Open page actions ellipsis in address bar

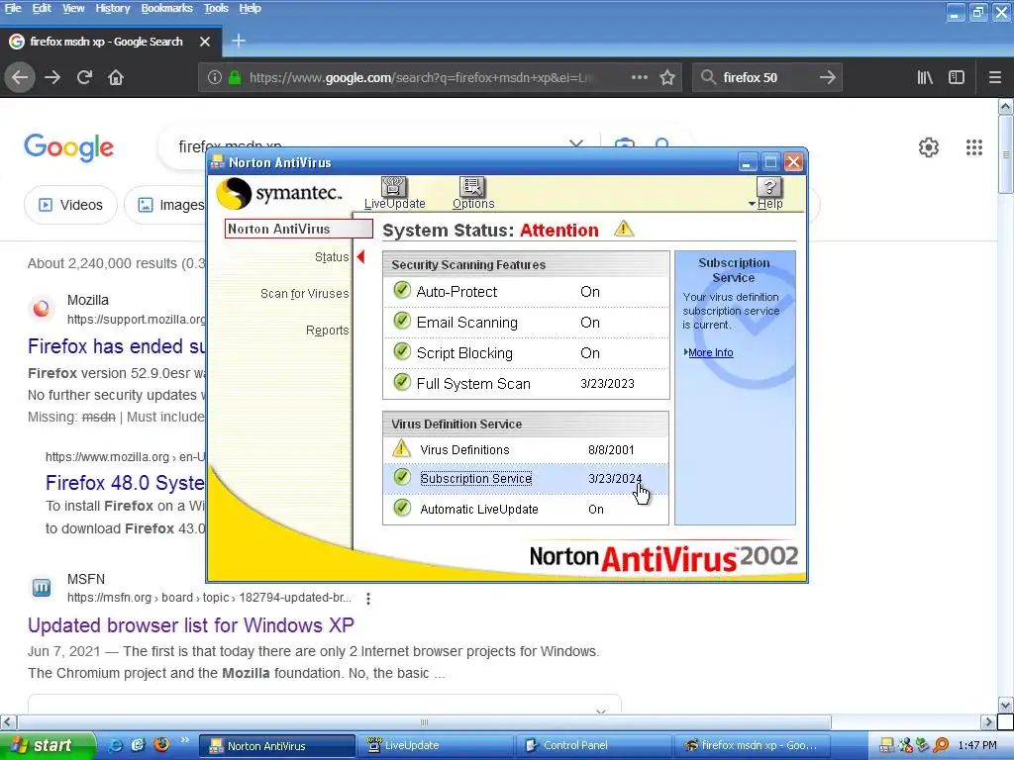(639, 77)
